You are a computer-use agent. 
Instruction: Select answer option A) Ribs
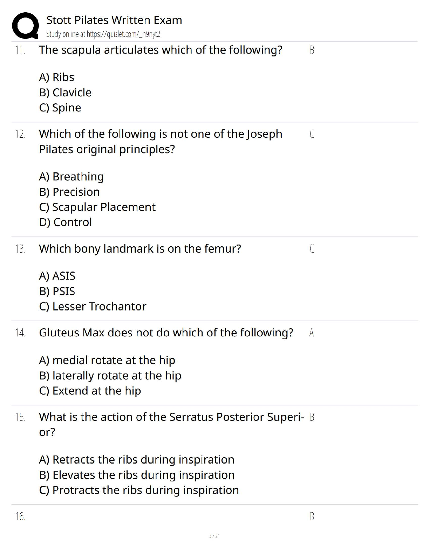(56, 77)
